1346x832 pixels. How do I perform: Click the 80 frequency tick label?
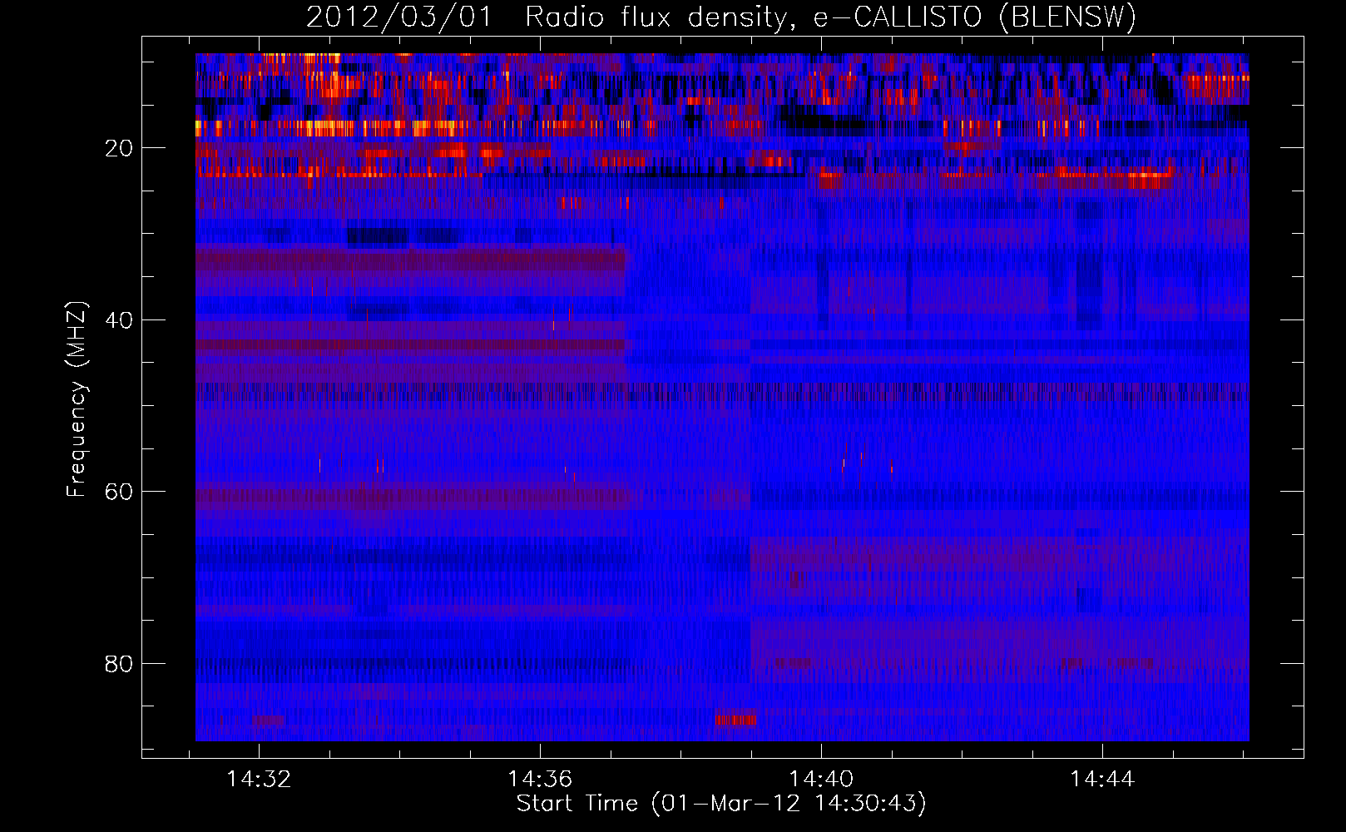click(119, 664)
